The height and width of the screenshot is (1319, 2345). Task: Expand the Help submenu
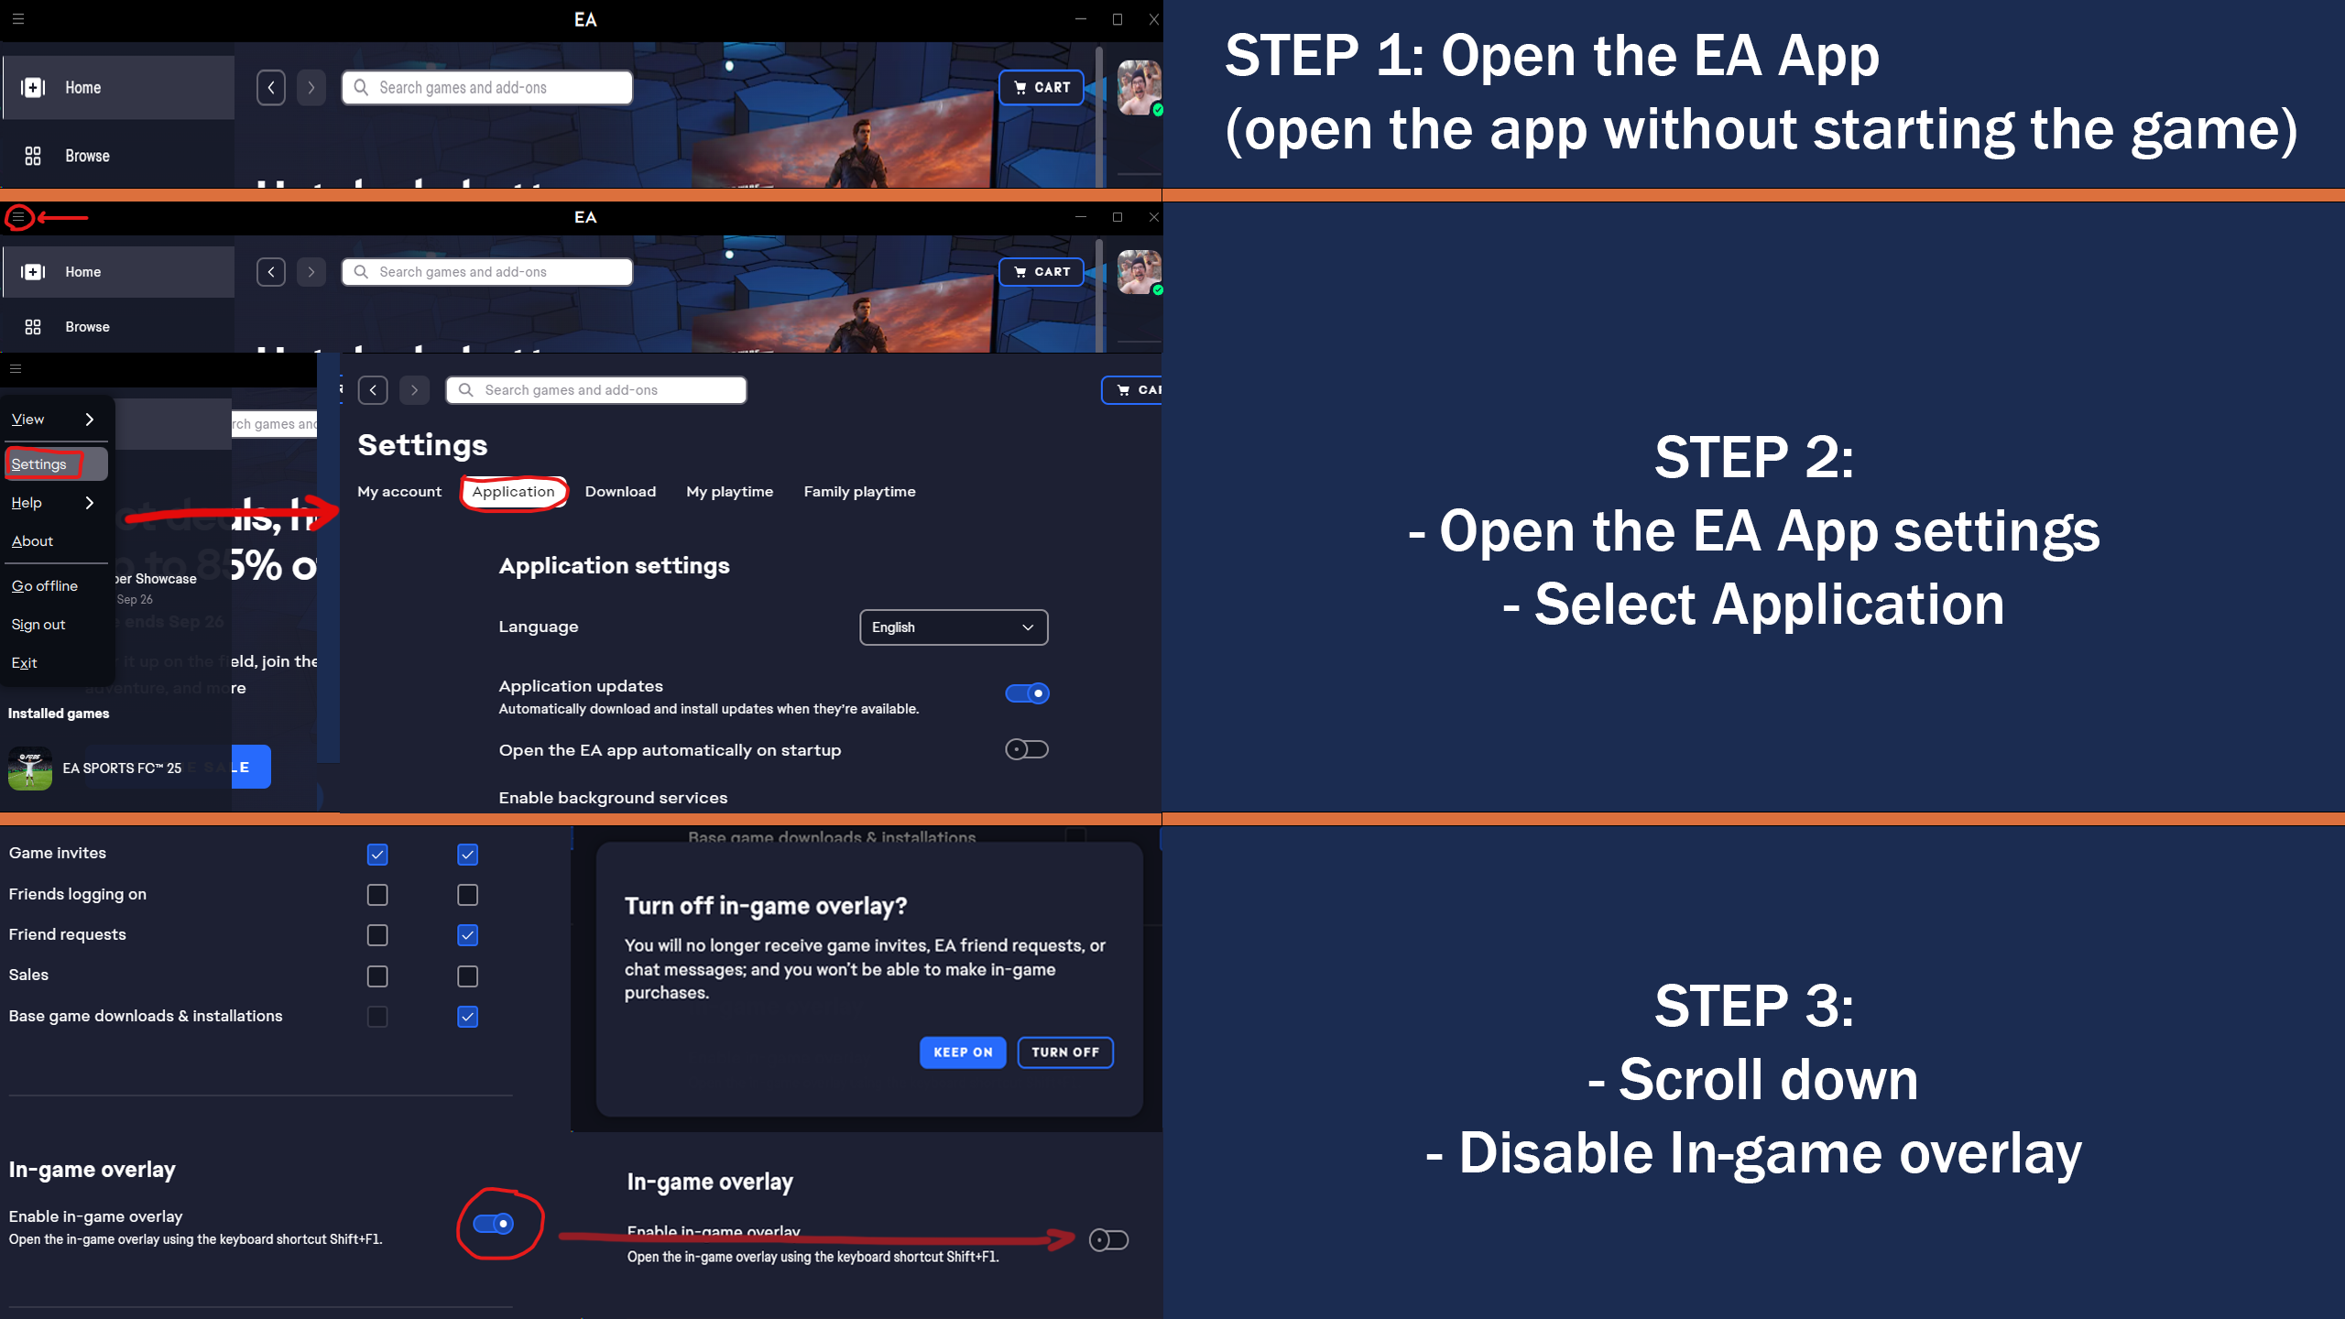coord(53,503)
